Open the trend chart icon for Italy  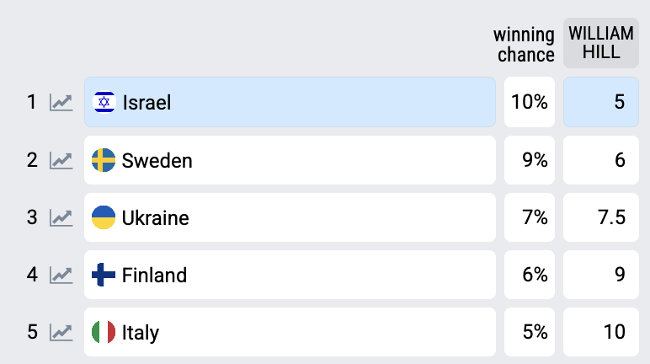pos(61,332)
